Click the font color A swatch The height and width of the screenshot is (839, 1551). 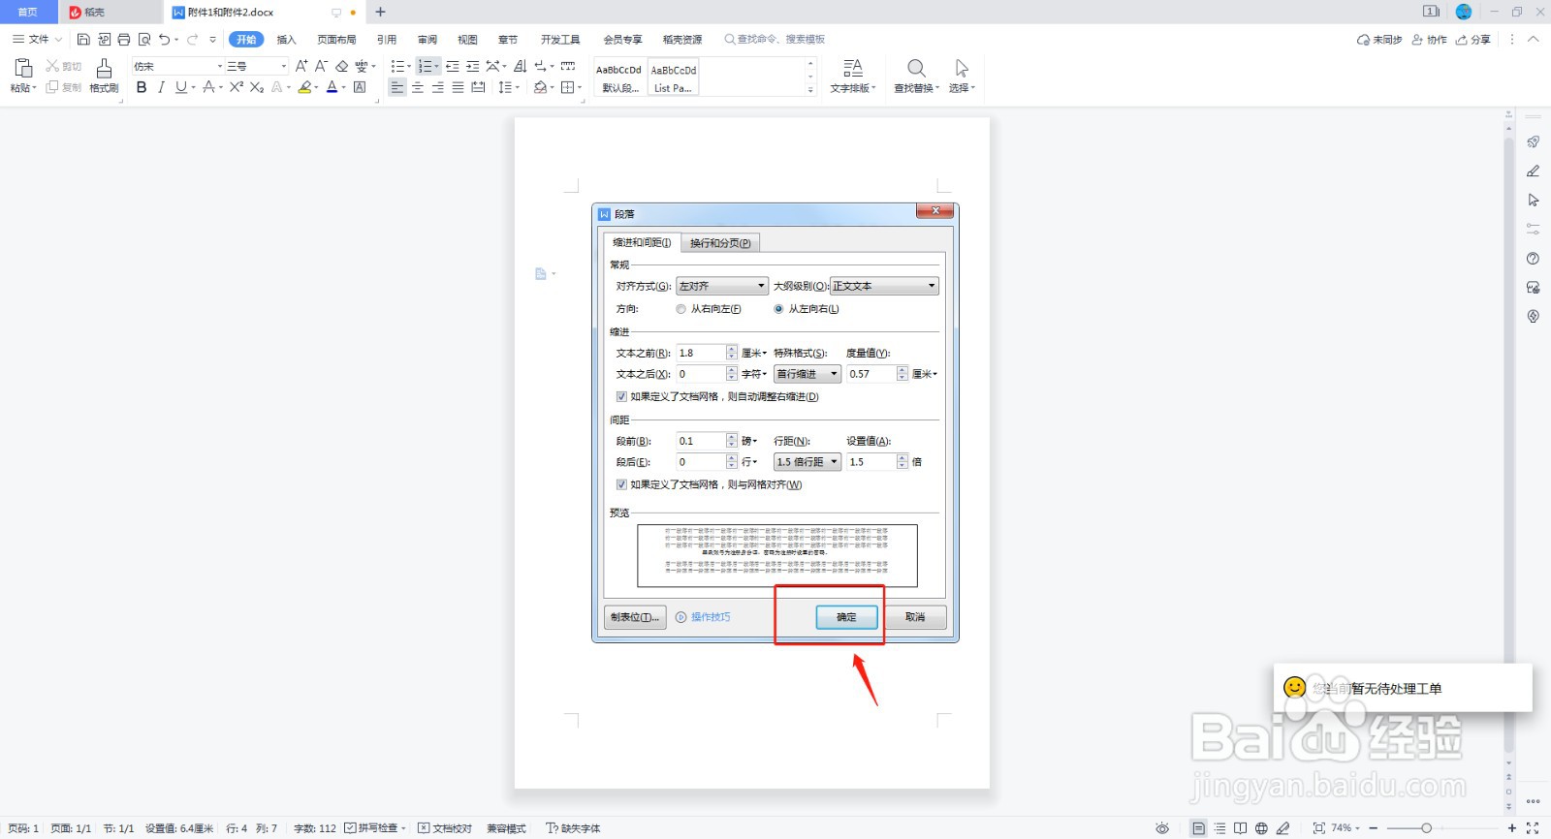(332, 87)
